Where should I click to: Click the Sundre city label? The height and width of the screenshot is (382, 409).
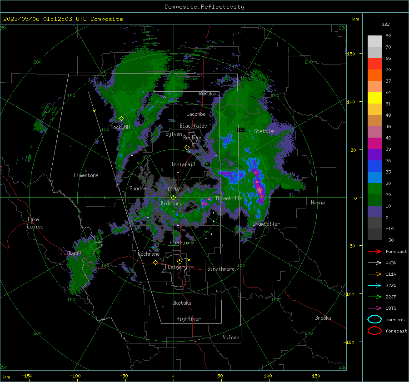click(138, 189)
